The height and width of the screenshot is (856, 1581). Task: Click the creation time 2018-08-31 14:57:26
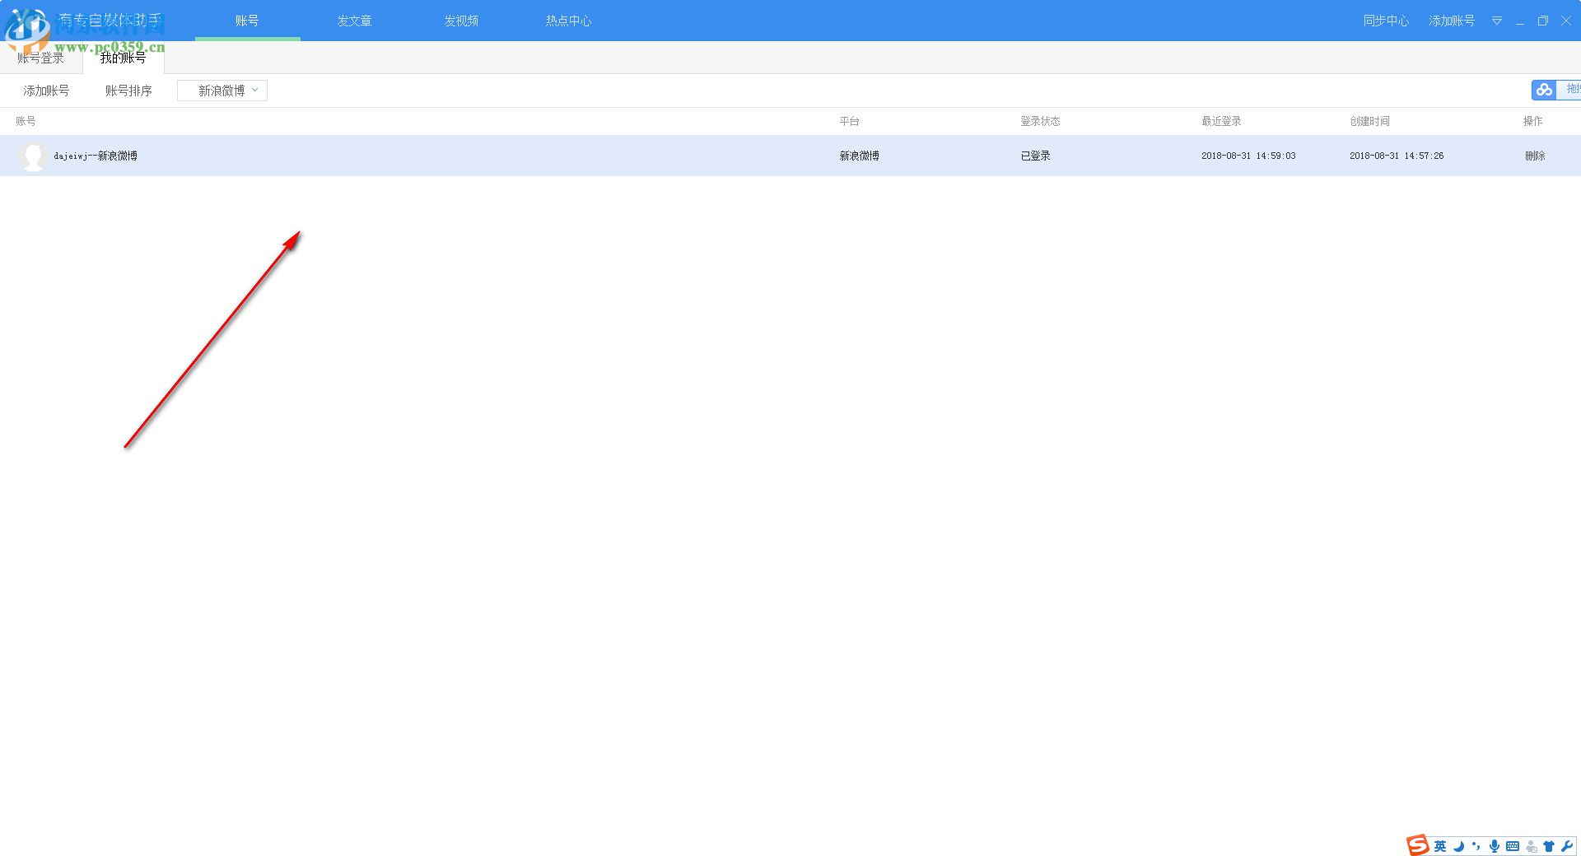(1397, 156)
